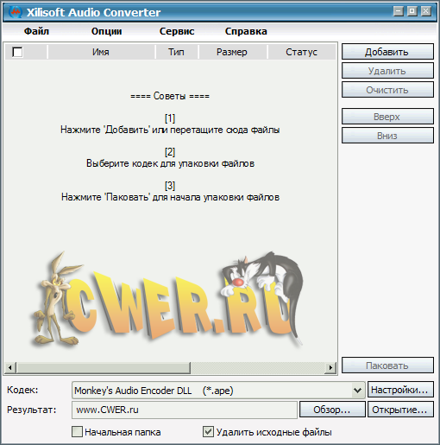The image size is (440, 445).
Task: Click the Результат output path field
Action: click(185, 410)
